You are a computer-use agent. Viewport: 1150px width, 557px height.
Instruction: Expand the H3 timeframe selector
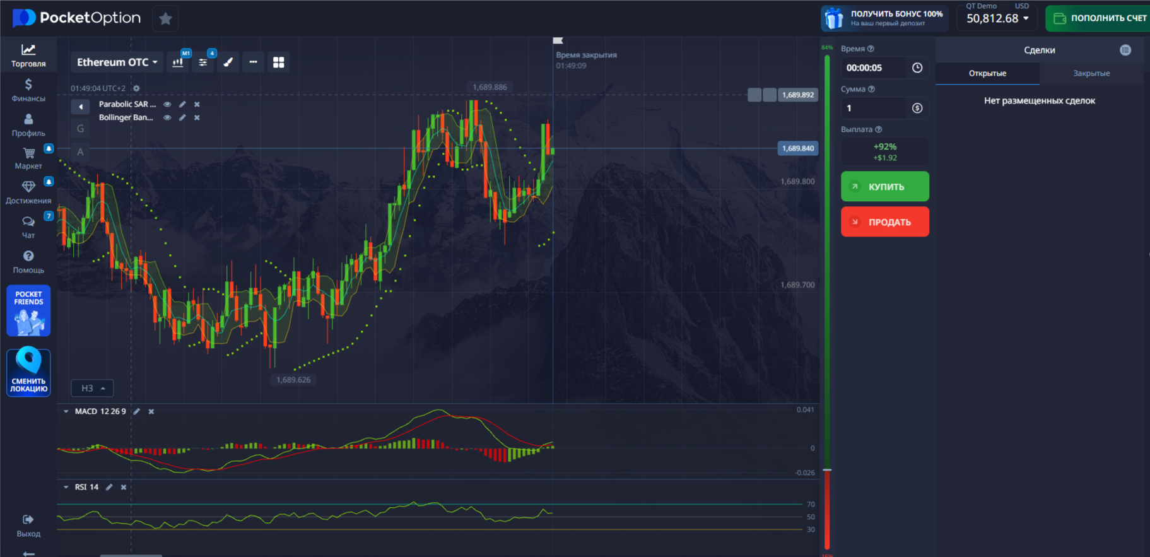coord(92,388)
